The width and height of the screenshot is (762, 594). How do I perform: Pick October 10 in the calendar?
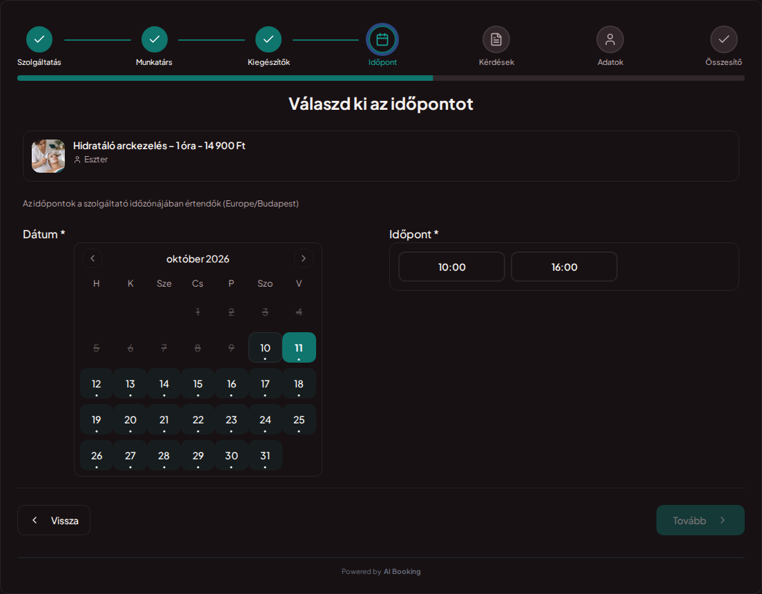coord(265,347)
